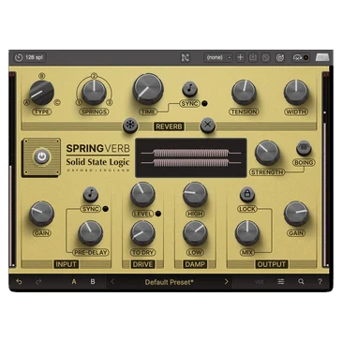Click the input GAIN knob
The image size is (342, 342).
click(41, 214)
